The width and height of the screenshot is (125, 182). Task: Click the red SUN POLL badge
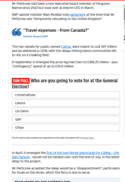pyautogui.click(x=21, y=81)
